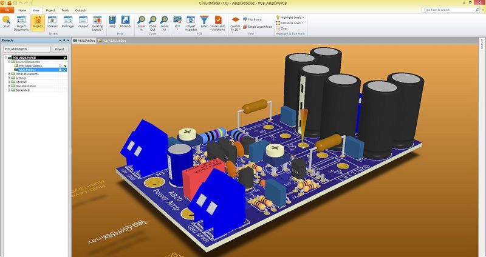Click the status check of PCB_AB20.SchDoc row
Viewport: 486px width, 257px height.
coord(65,66)
